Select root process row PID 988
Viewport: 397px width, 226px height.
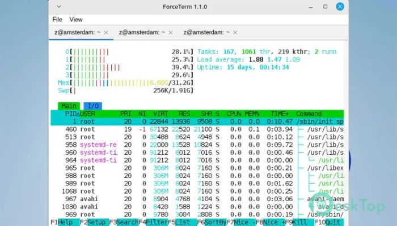[197, 176]
